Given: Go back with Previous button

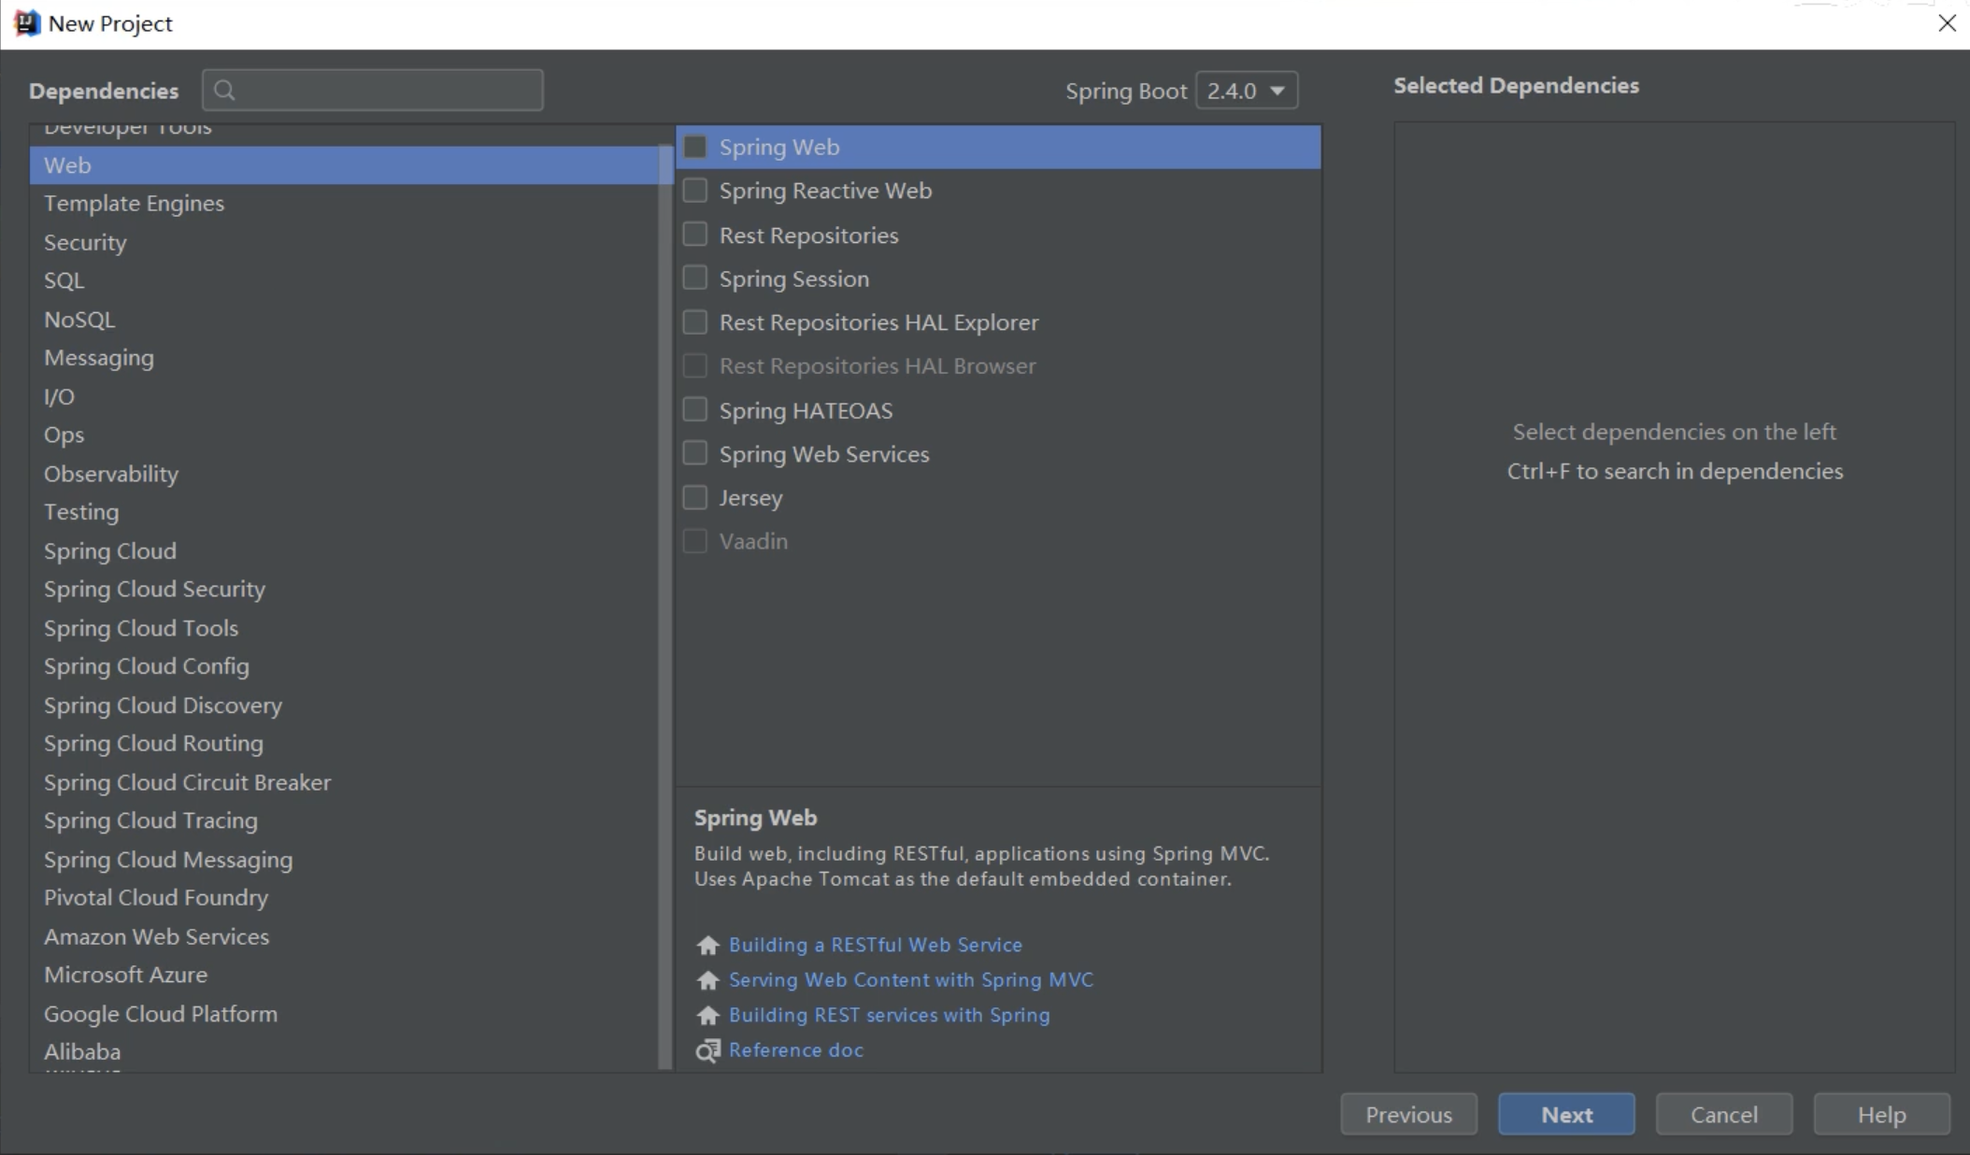Looking at the screenshot, I should [x=1408, y=1115].
